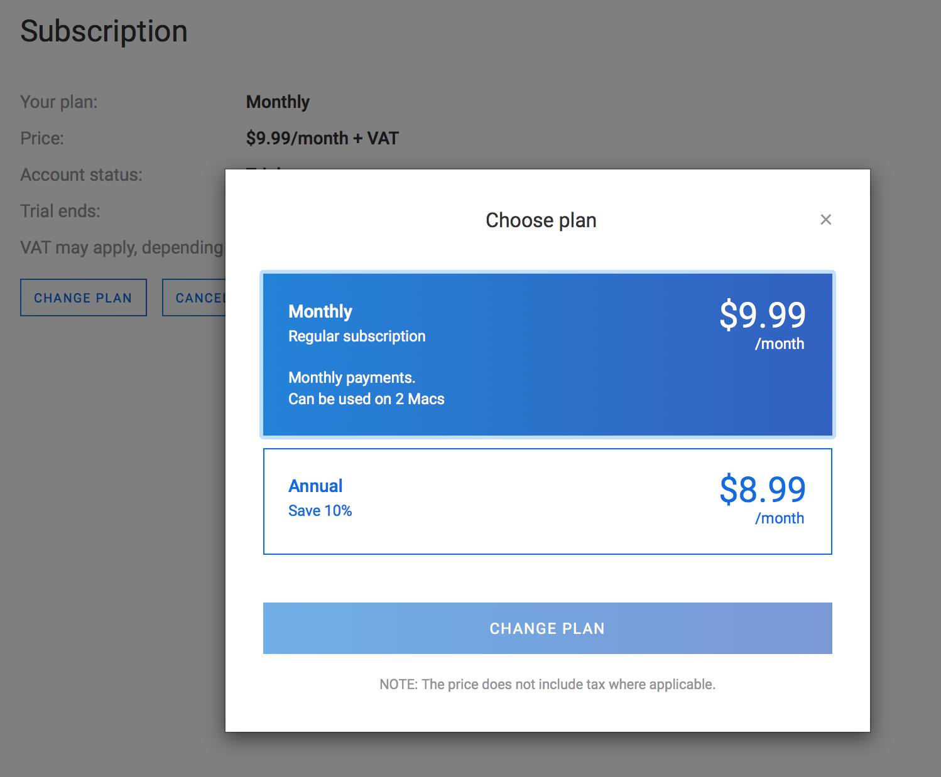Screen dimensions: 941x777
Task: Close the Choose plan dialog
Action: [825, 220]
